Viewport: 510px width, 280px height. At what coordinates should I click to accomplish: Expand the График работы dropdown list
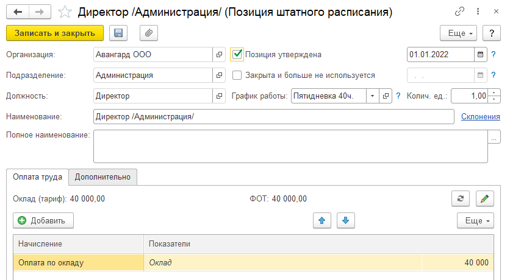point(372,96)
